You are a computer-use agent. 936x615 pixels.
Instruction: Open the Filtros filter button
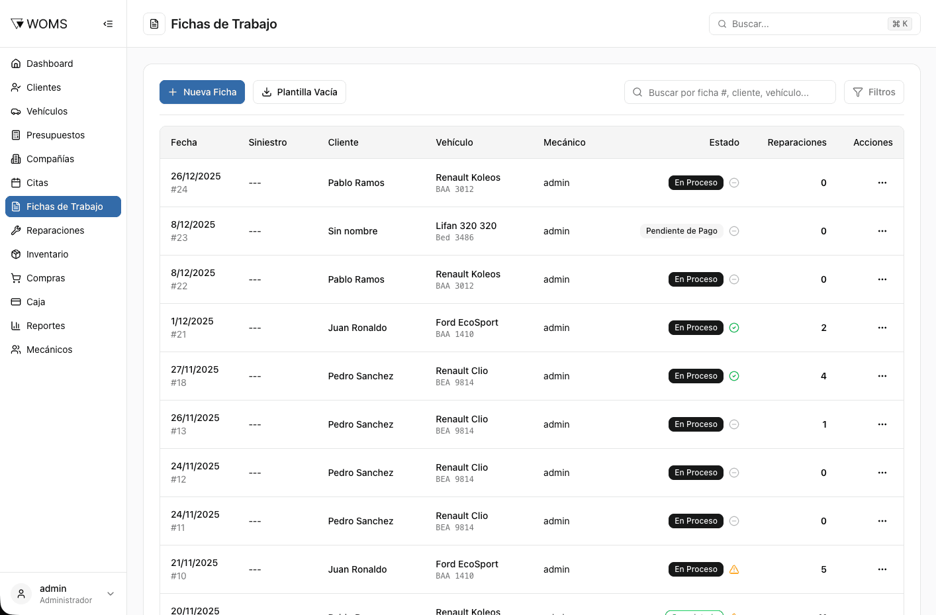click(874, 92)
